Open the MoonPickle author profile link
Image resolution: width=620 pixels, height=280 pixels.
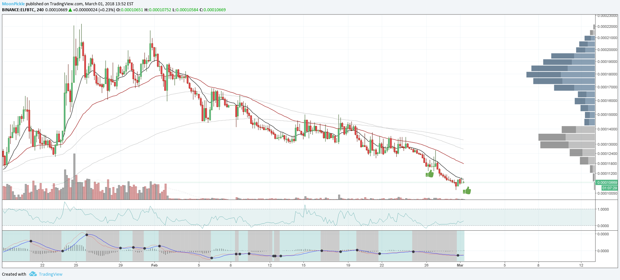tap(14, 4)
